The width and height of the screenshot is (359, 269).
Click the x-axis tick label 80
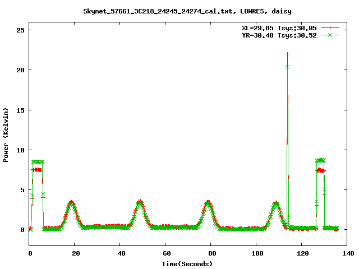(x=212, y=253)
